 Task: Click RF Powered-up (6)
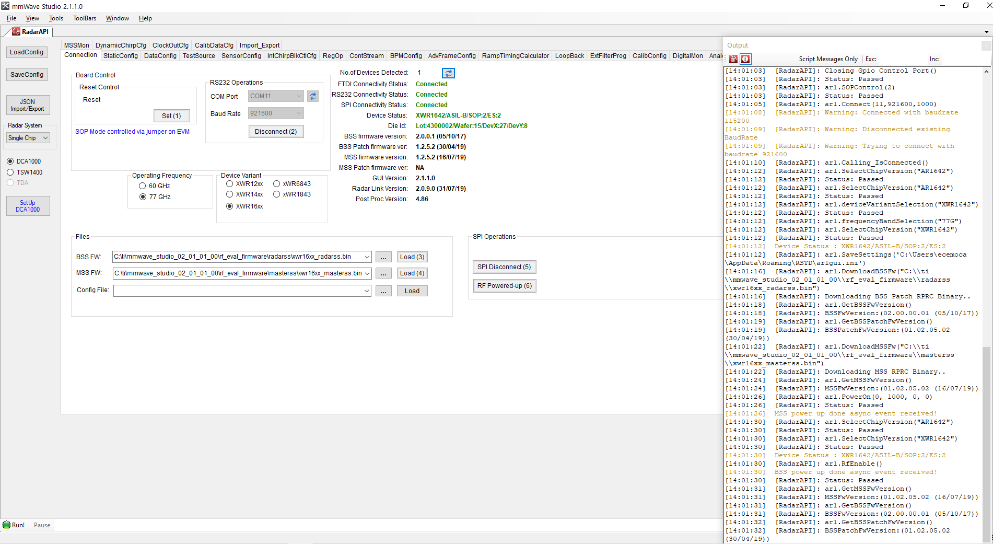click(504, 286)
